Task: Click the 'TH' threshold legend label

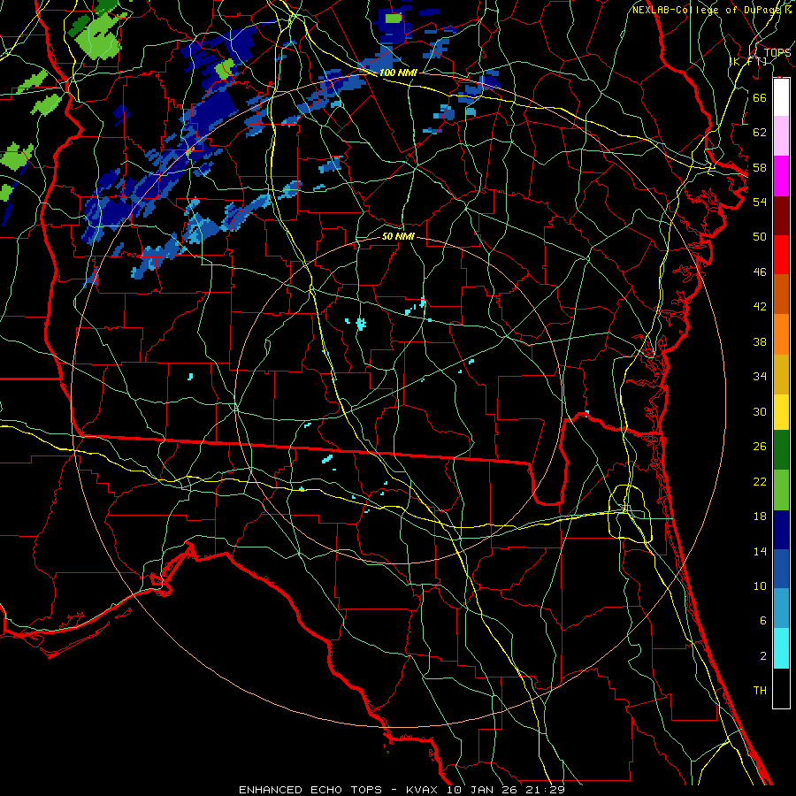Action: click(760, 691)
